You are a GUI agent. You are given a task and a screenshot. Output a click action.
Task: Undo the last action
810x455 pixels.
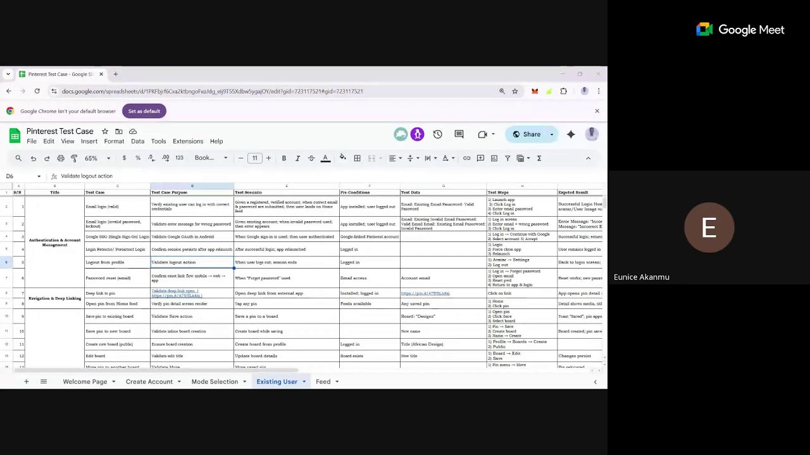(34, 158)
